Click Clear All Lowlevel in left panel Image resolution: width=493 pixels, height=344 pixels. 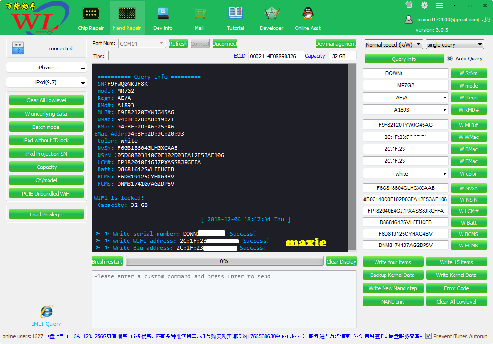(46, 100)
